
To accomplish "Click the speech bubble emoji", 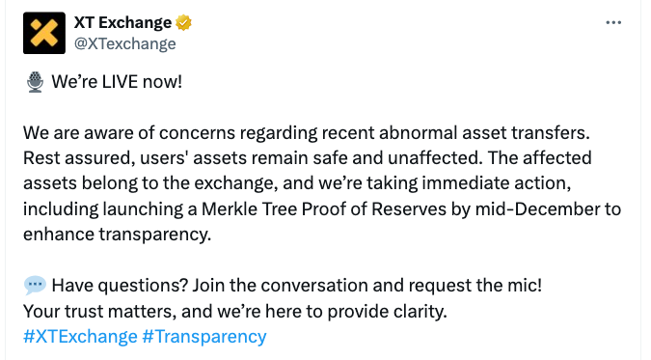I will click(x=35, y=285).
